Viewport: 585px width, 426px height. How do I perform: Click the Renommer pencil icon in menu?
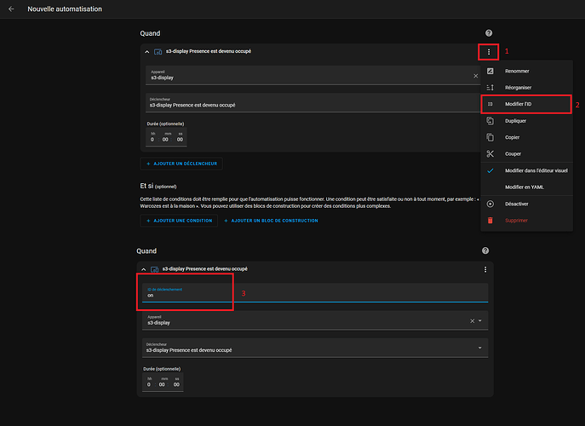(490, 71)
